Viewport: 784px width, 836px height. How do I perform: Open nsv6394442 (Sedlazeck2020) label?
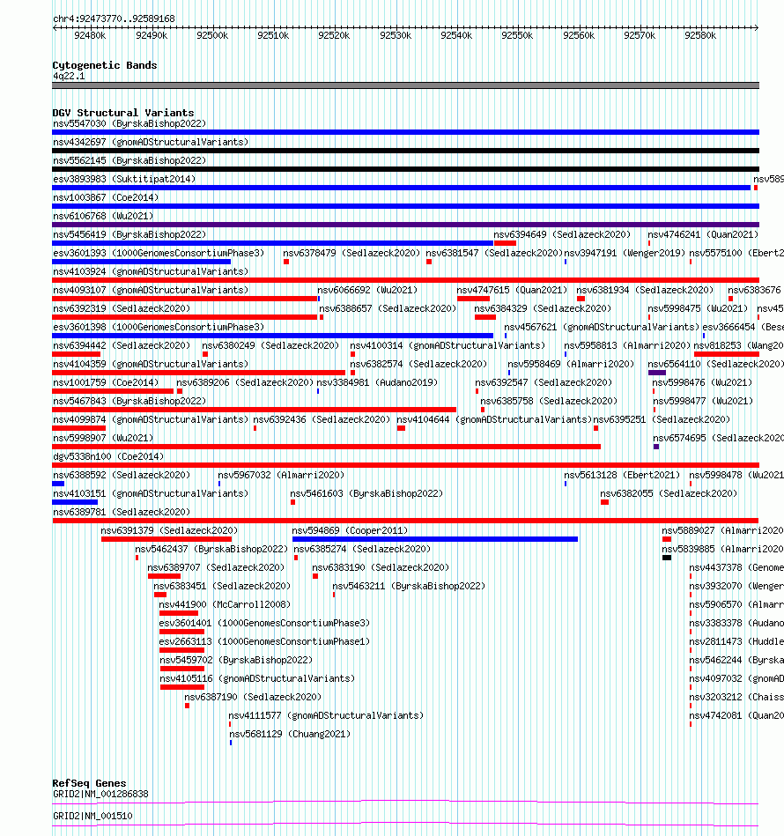(122, 345)
